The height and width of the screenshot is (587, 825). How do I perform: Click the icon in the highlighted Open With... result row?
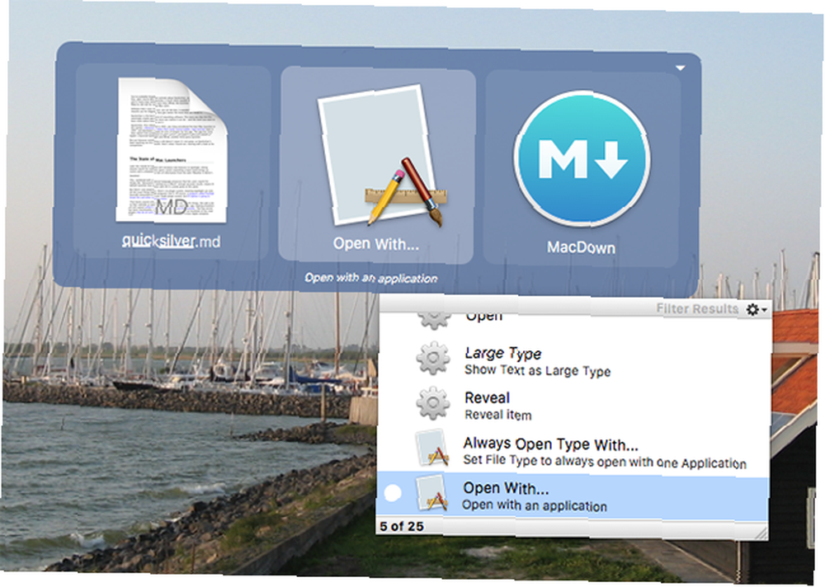point(431,493)
